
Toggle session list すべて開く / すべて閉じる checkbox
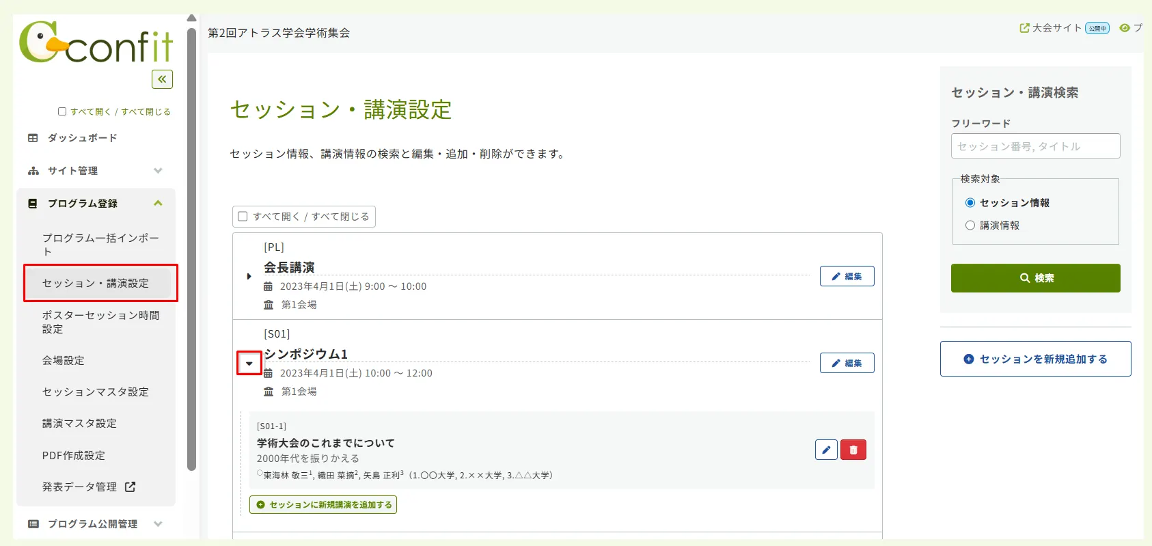(x=243, y=217)
